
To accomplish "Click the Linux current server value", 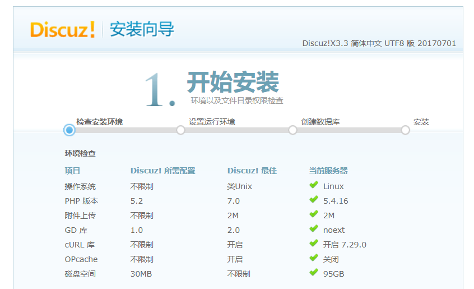I will [333, 186].
